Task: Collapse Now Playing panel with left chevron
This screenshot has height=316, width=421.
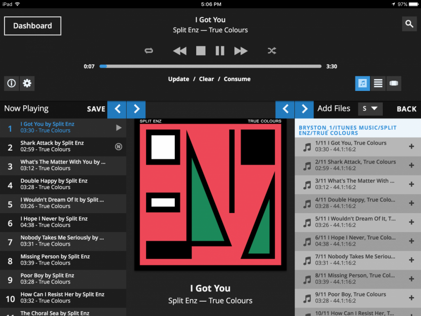Action: tap(117, 109)
